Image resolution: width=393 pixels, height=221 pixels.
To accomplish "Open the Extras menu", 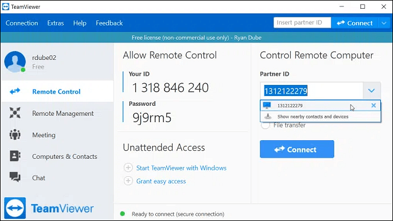I will 55,23.
